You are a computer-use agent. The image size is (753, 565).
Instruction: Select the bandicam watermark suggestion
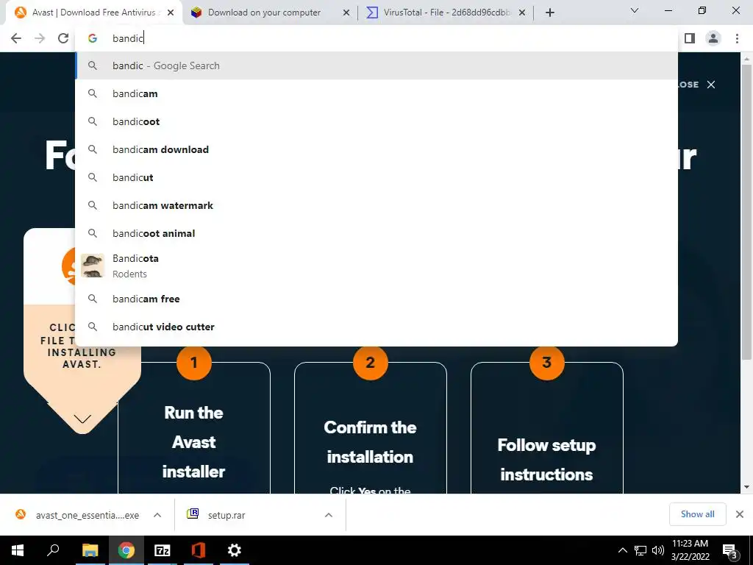pos(376,205)
